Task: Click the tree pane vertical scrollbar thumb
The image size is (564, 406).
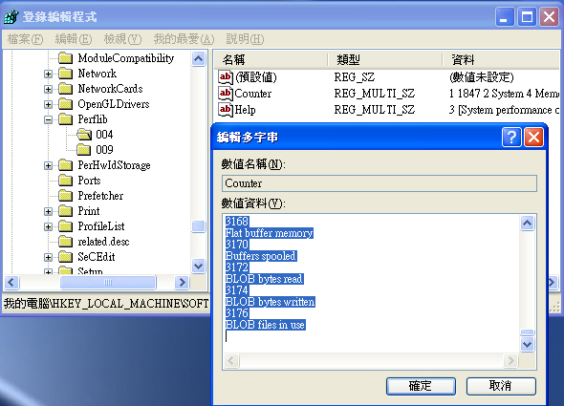Action: coord(199,226)
